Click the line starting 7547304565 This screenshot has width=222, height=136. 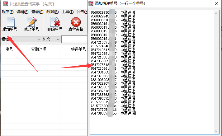[113, 72]
